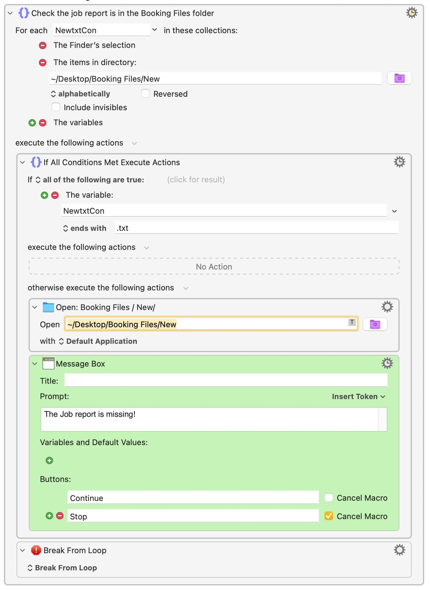Click the 'click for result' link

tap(196, 180)
